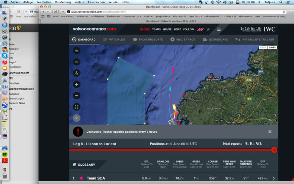Click the grey location pin map button
This screenshot has height=184, width=294.
76,118
